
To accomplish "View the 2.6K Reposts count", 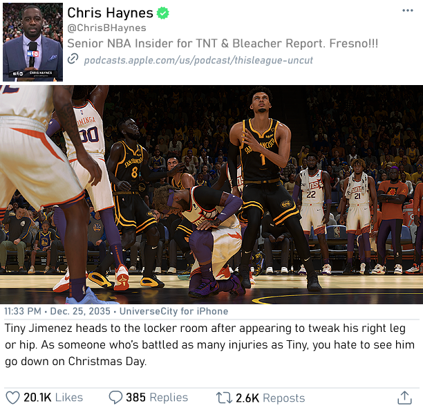I will tap(270, 398).
